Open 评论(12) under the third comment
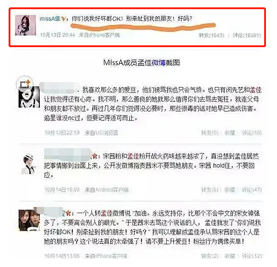Image resolution: width=277 pixels, height=267 pixels. point(252,256)
